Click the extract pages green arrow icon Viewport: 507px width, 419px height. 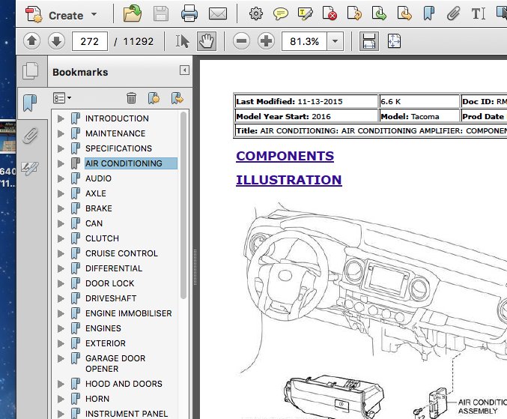pyautogui.click(x=379, y=14)
